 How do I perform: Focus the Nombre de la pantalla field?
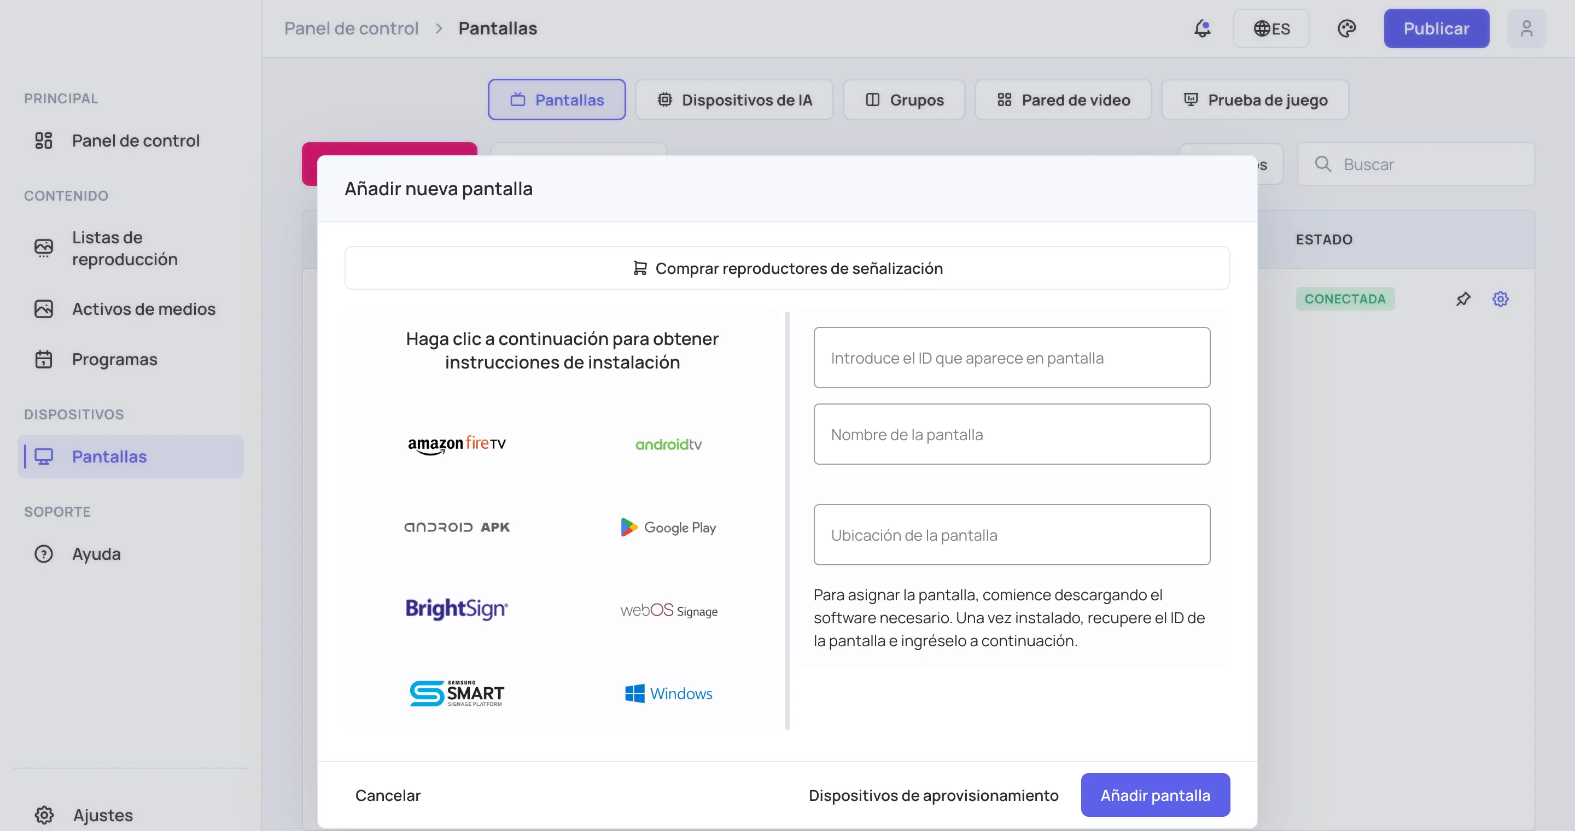pyautogui.click(x=1011, y=434)
